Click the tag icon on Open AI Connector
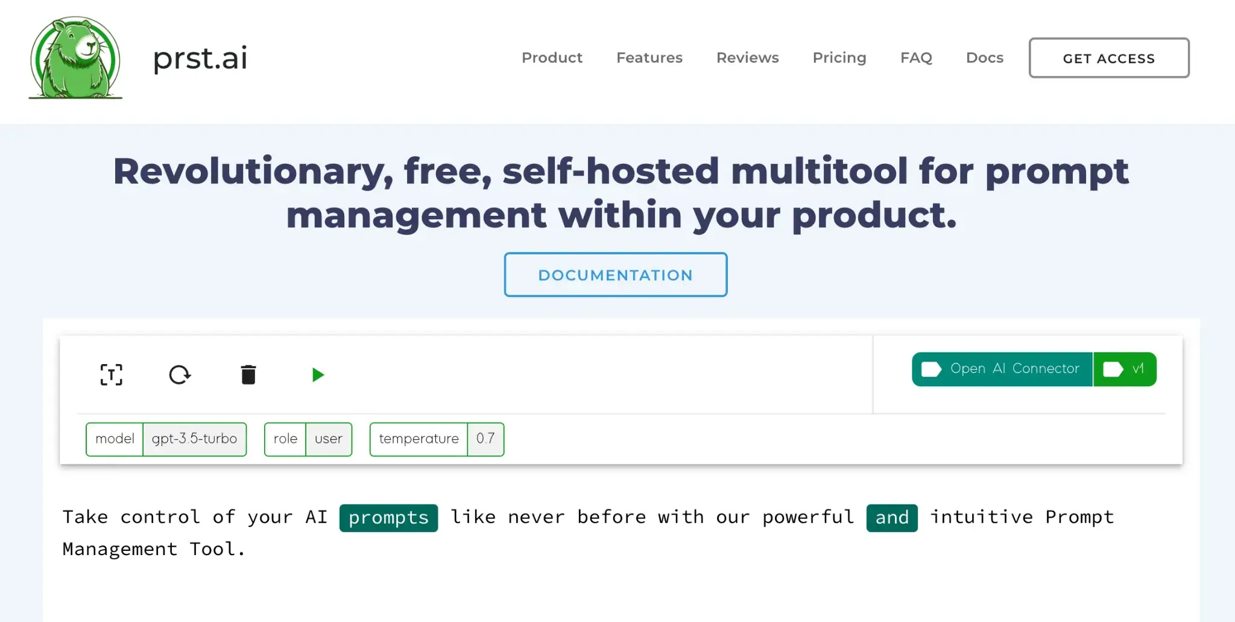Screen dimensions: 1235x622 931,369
